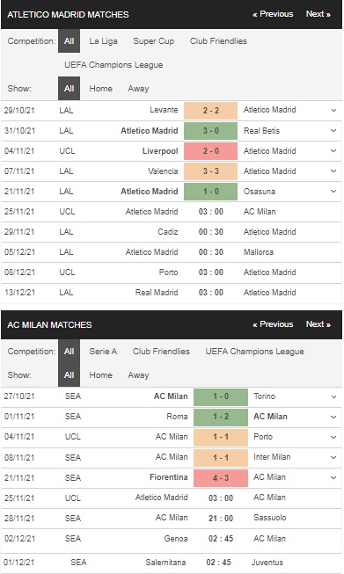344x574 pixels.
Task: Show only Home matches for Atletico Madrid
Action: click(101, 89)
